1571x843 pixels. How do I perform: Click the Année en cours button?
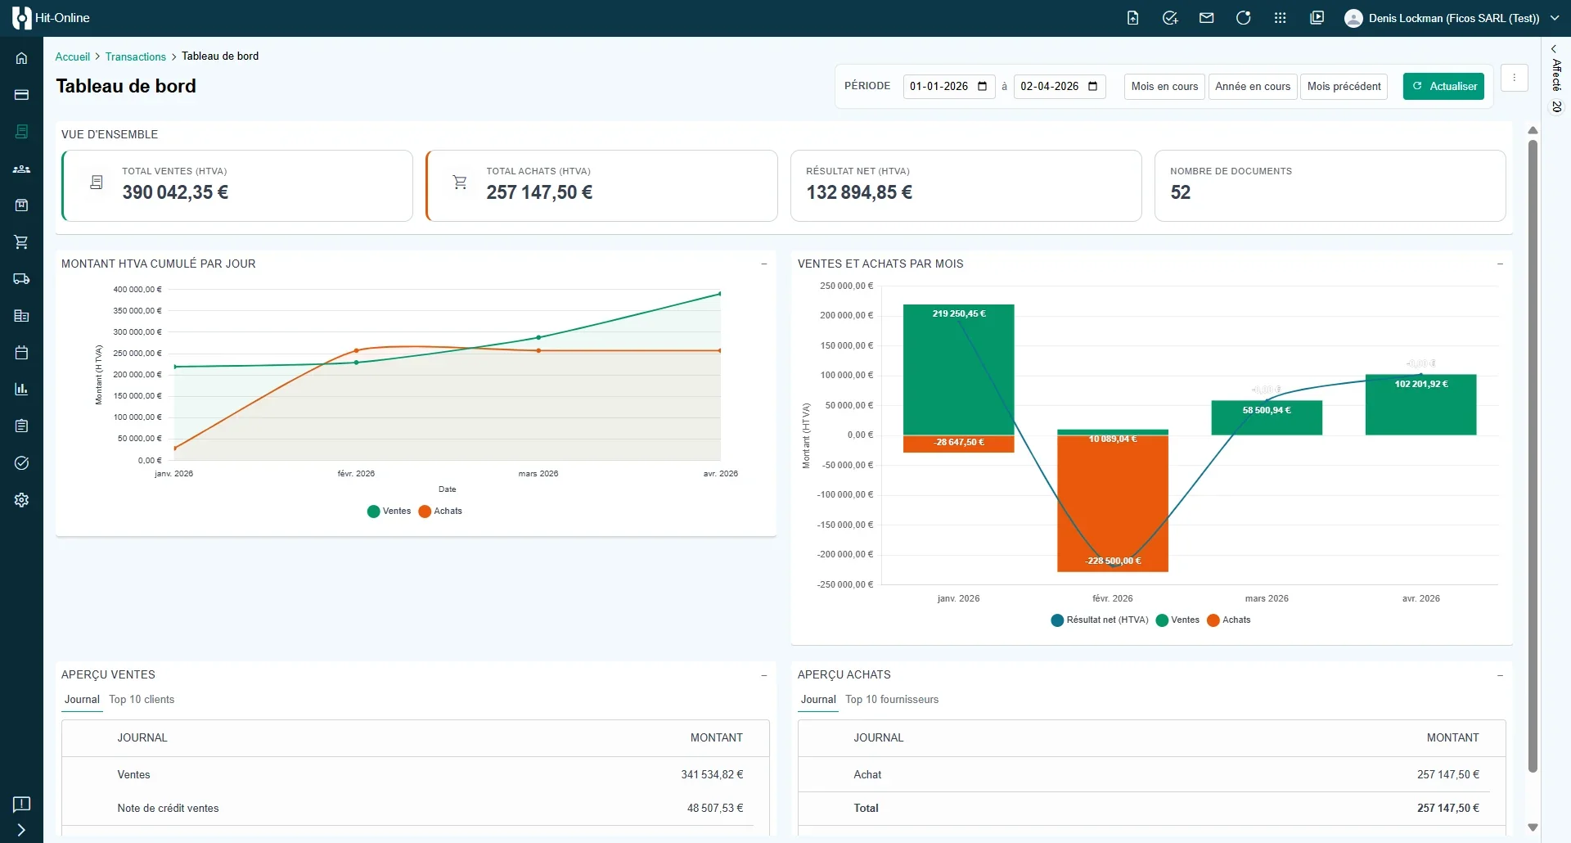tap(1253, 87)
